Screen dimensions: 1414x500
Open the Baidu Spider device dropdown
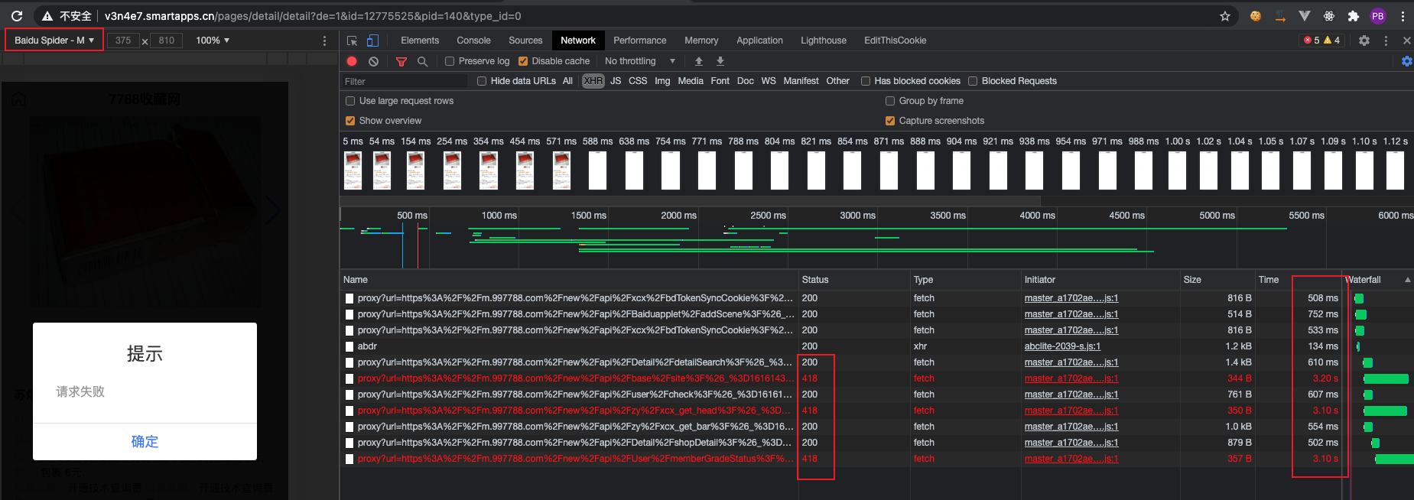click(x=54, y=41)
